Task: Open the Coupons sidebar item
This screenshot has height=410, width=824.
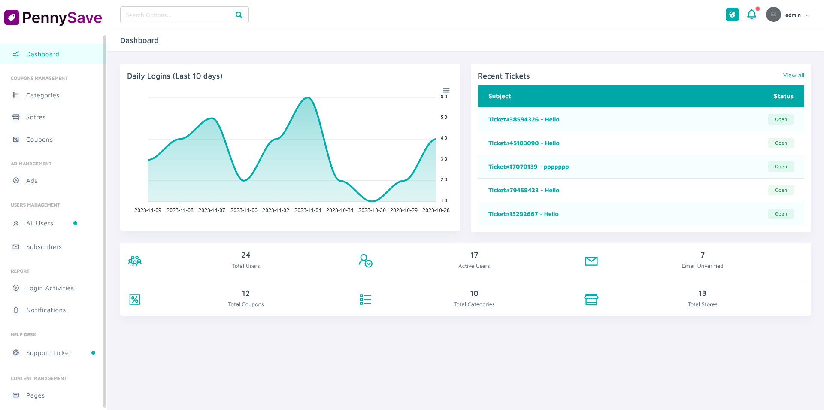Action: [39, 140]
